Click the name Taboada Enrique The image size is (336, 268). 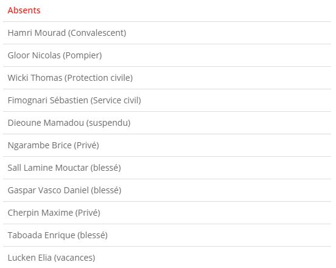coord(41,235)
